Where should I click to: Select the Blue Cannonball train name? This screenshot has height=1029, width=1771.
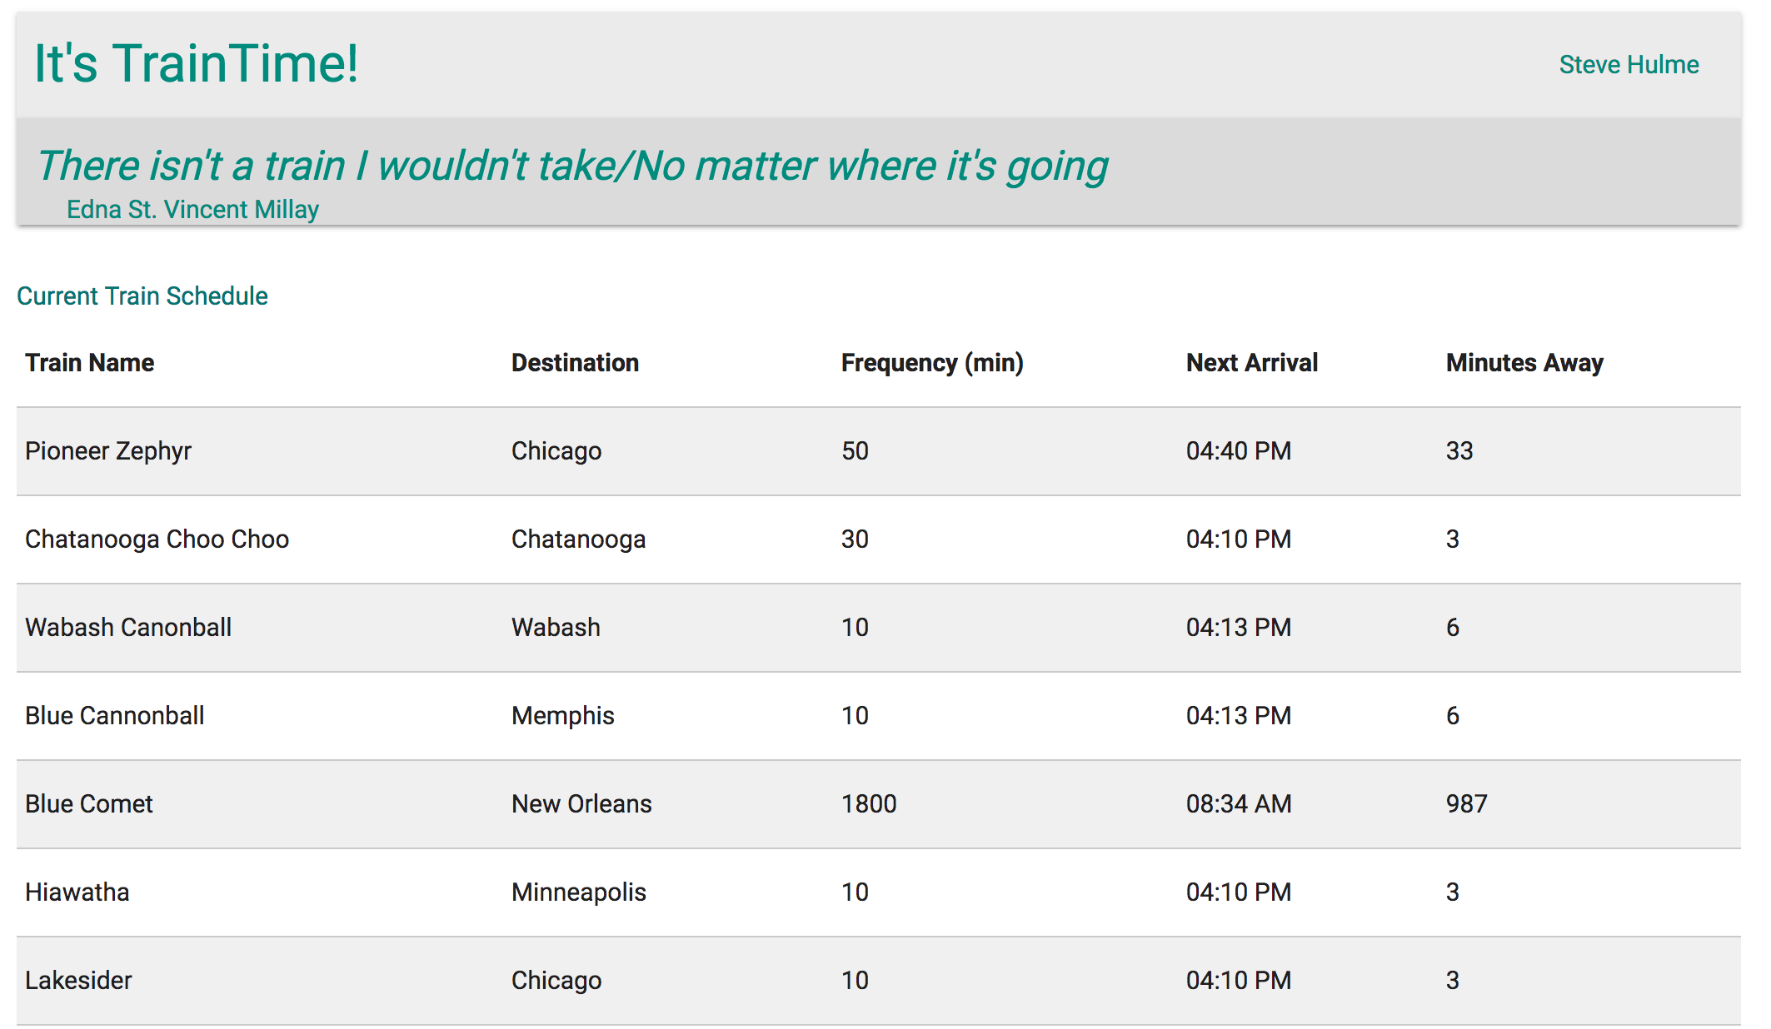(x=114, y=716)
